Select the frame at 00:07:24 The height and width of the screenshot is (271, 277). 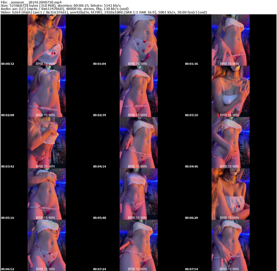tap(138, 245)
